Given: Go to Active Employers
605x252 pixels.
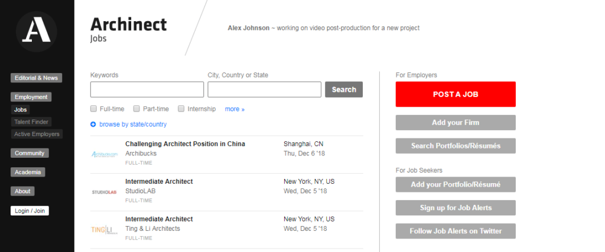Looking at the screenshot, I should pos(37,134).
